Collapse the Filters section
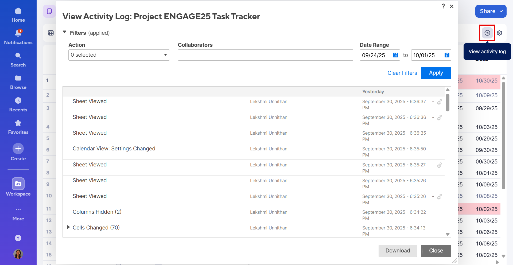This screenshot has height=265, width=513. (x=64, y=32)
